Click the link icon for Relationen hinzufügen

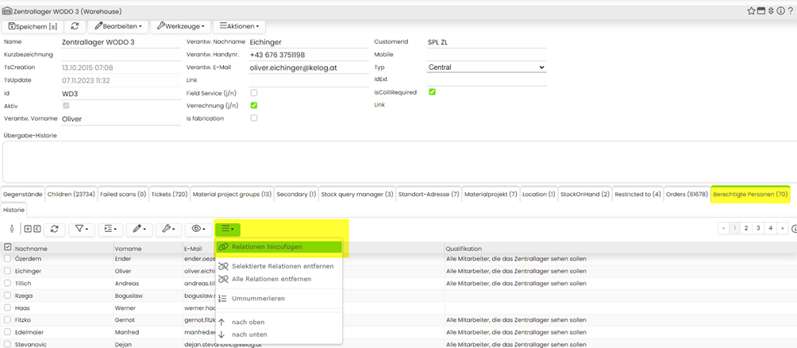[223, 247]
